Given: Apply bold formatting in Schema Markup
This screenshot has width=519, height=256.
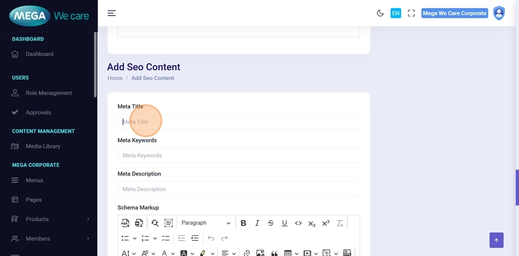Looking at the screenshot, I should [243, 223].
